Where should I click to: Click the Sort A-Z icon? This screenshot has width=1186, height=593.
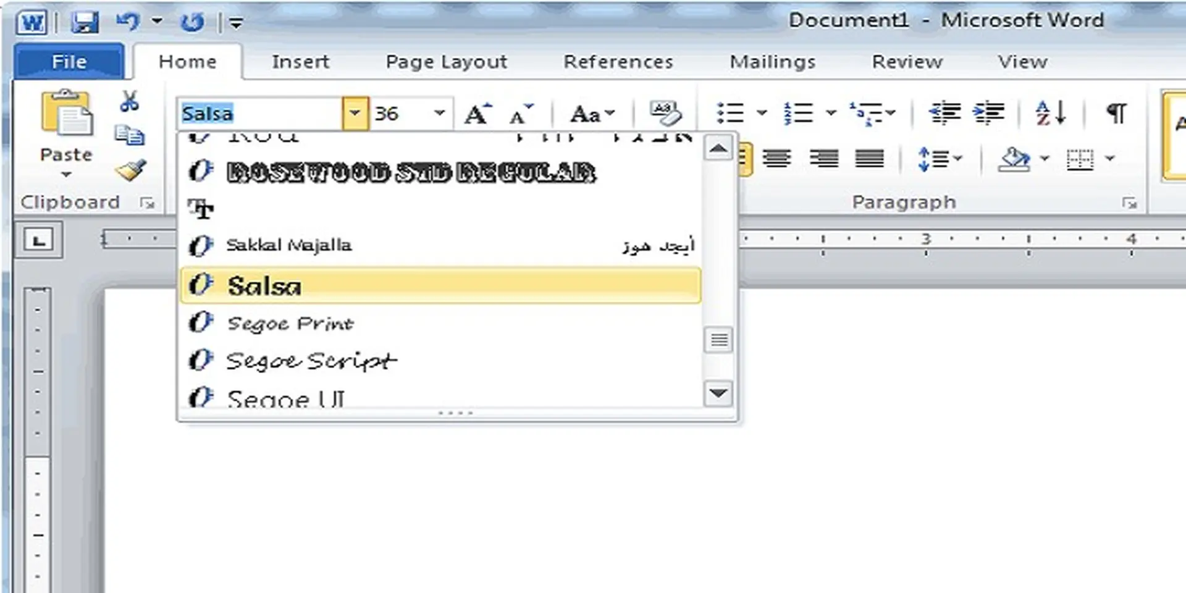[1049, 112]
